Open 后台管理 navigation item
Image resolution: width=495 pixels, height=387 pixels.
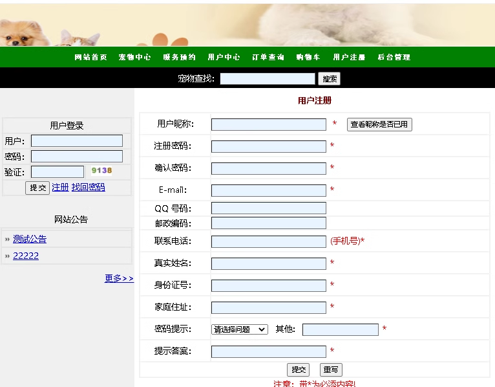[x=394, y=57]
